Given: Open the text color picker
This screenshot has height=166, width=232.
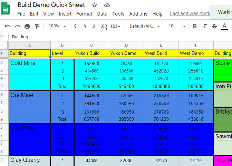Looking at the screenshot, I should click(224, 27).
